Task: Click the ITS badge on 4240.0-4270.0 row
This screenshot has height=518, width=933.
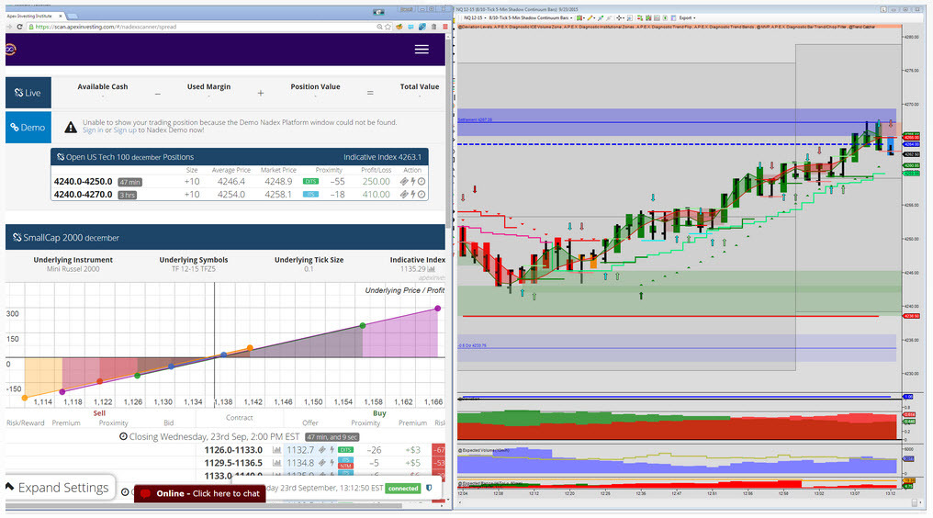Action: [x=310, y=195]
